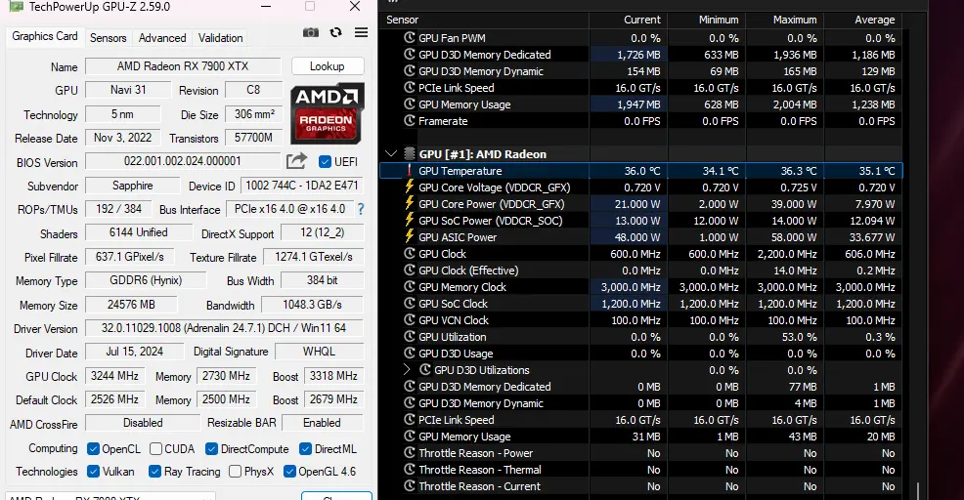Click the Current column header
The width and height of the screenshot is (964, 500).
click(629, 20)
